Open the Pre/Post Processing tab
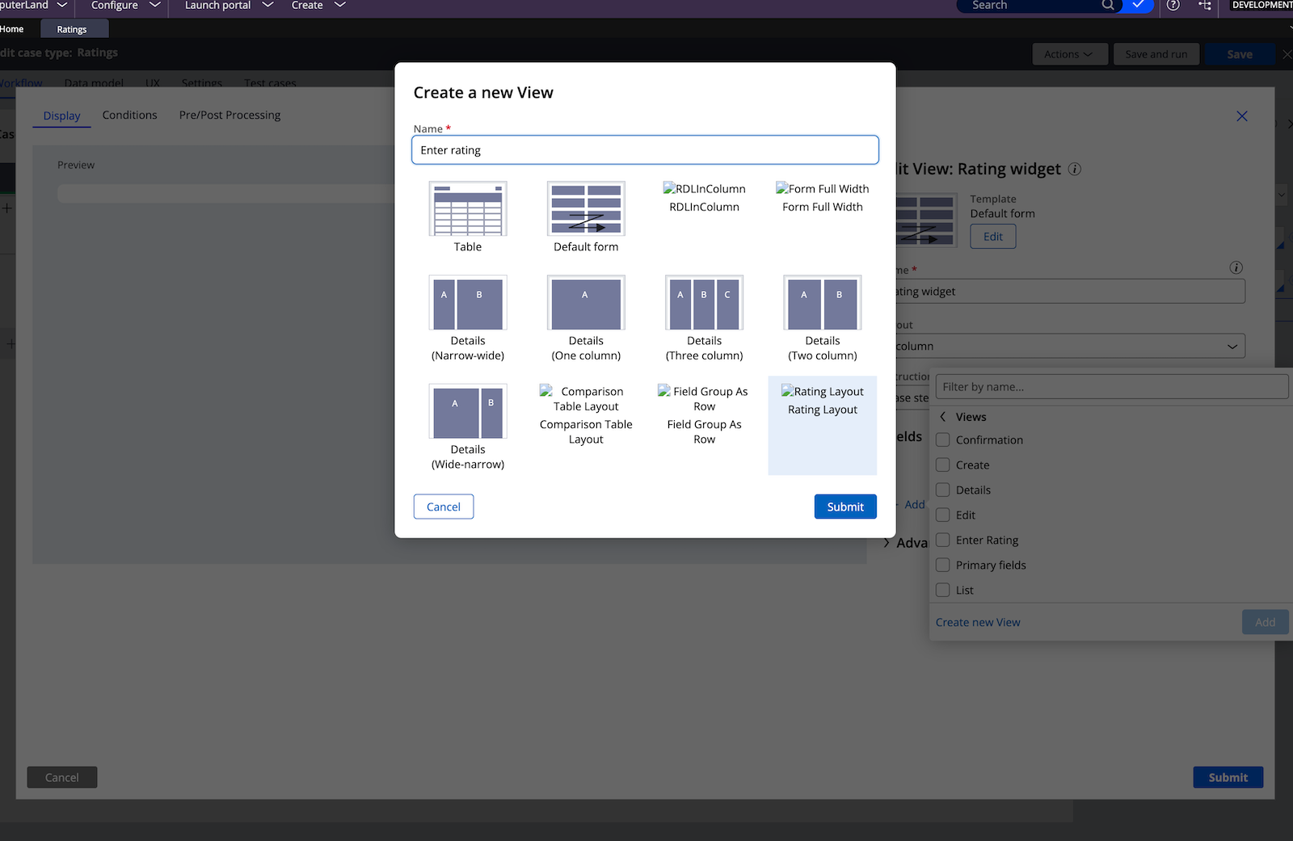The image size is (1293, 841). (x=230, y=115)
